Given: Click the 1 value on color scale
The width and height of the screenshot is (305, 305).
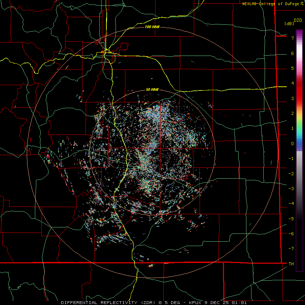Looking at the screenshot, I should point(292,128).
